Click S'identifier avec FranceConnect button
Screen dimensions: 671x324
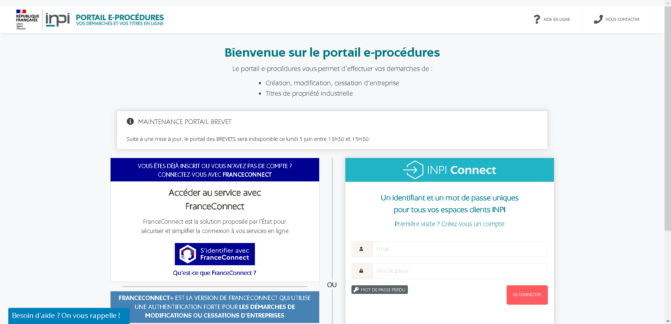(x=215, y=254)
